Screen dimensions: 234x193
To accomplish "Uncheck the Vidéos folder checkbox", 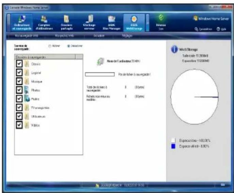I will tap(19, 125).
